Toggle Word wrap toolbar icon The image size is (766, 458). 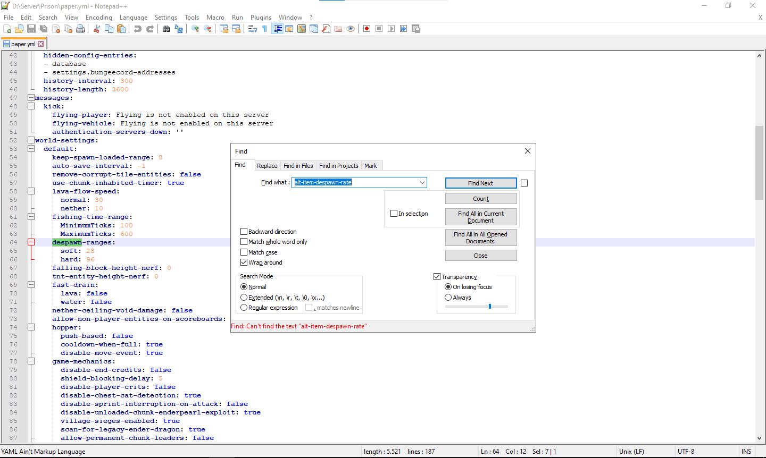coord(253,29)
